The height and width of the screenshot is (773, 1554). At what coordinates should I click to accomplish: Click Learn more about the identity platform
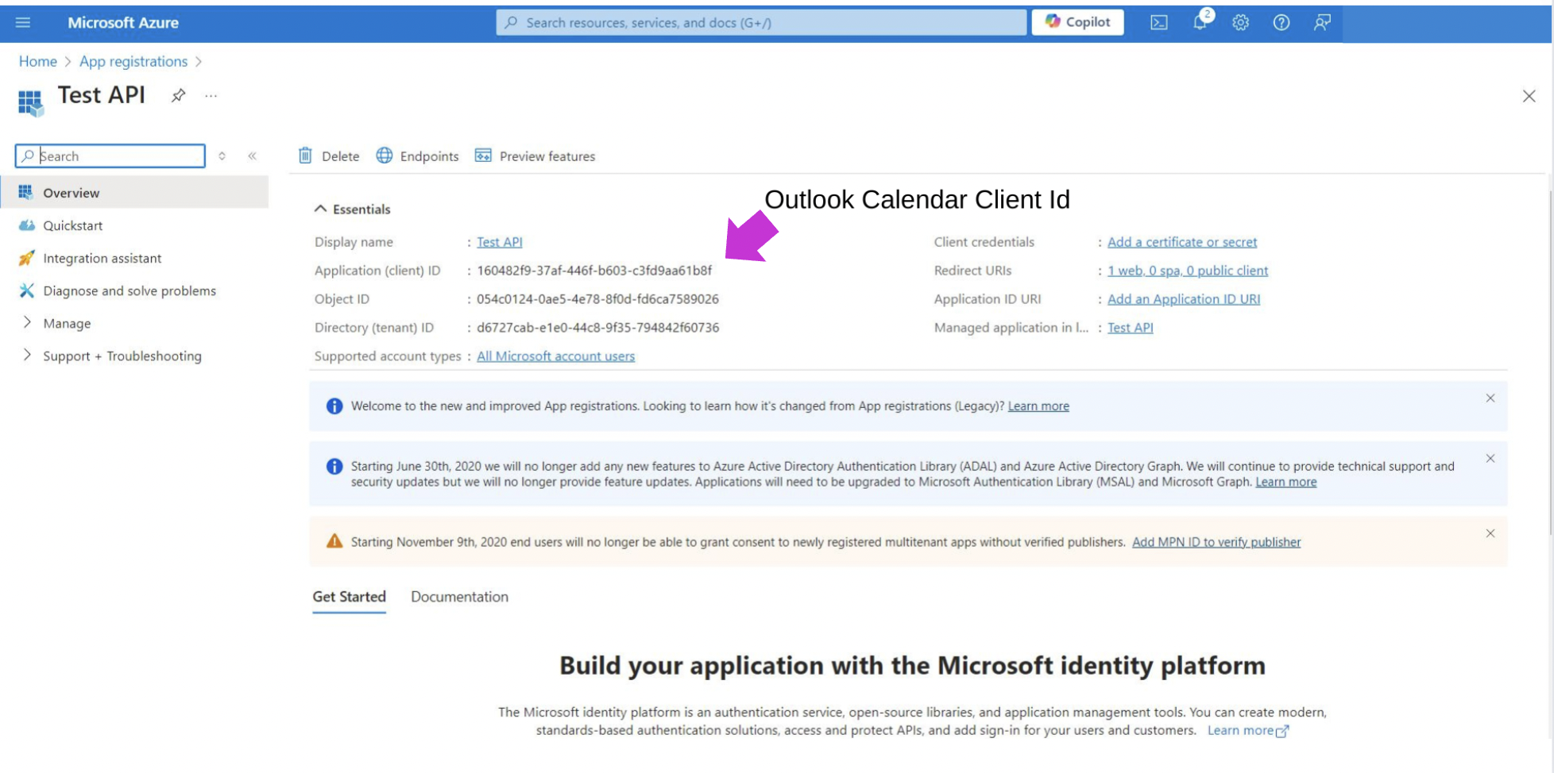tap(1248, 731)
